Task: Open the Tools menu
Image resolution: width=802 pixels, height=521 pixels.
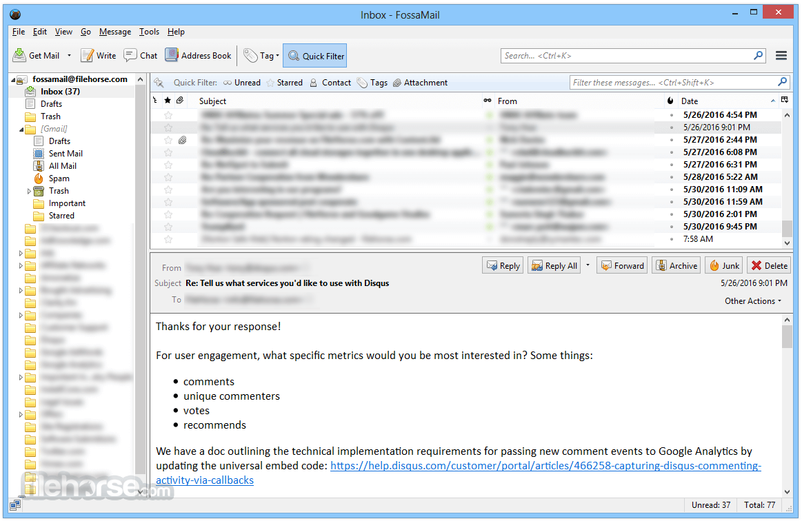Action: (149, 32)
